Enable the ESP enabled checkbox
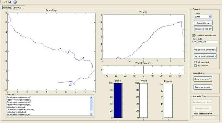The image size is (222, 123). tap(195, 66)
